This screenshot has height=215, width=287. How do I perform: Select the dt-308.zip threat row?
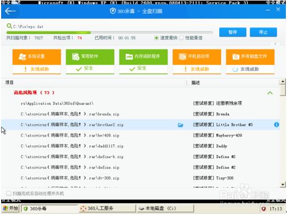pos(141,178)
